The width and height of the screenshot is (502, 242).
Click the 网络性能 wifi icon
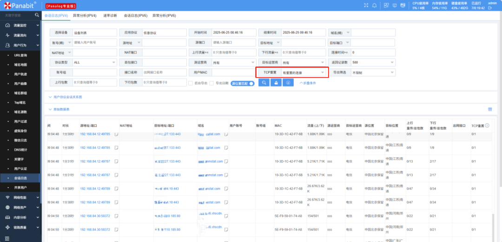(x=8, y=197)
